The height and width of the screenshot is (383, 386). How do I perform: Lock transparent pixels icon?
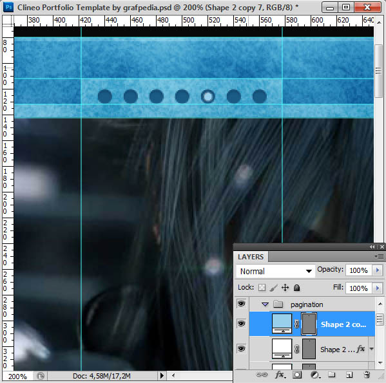262,288
